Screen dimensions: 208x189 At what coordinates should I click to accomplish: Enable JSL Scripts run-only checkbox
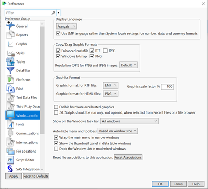pyautogui.click(x=56, y=112)
